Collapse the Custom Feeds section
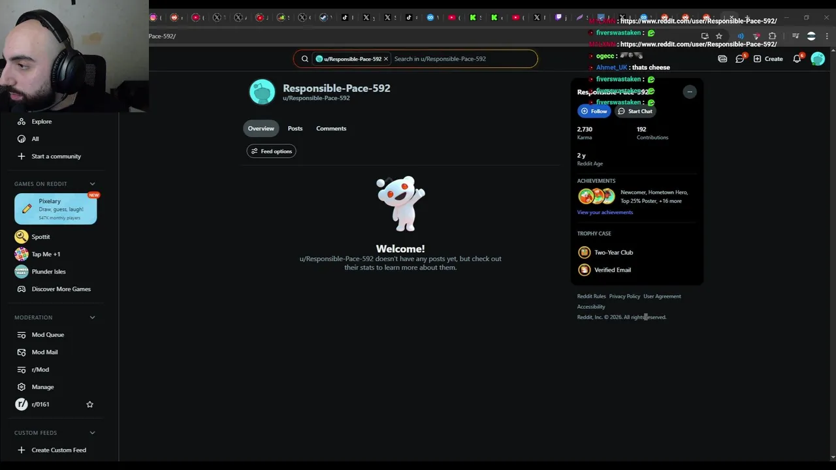 coord(92,433)
